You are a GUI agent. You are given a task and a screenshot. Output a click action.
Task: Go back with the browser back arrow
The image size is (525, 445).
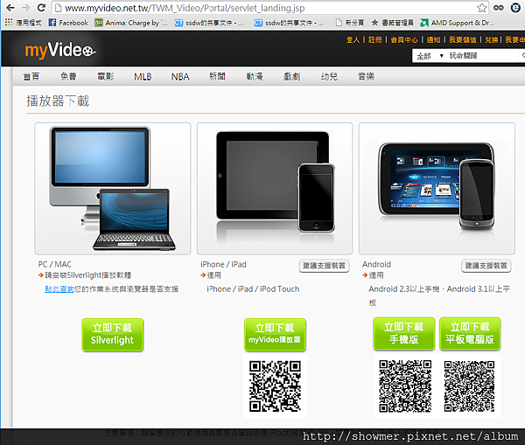point(10,7)
